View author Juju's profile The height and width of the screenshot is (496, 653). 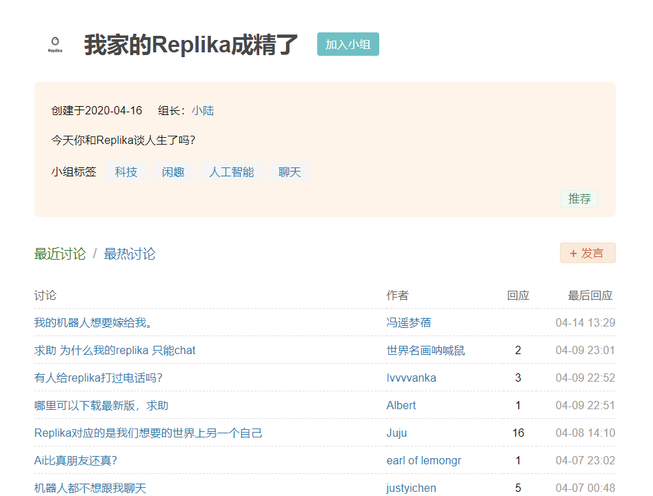pyautogui.click(x=396, y=433)
